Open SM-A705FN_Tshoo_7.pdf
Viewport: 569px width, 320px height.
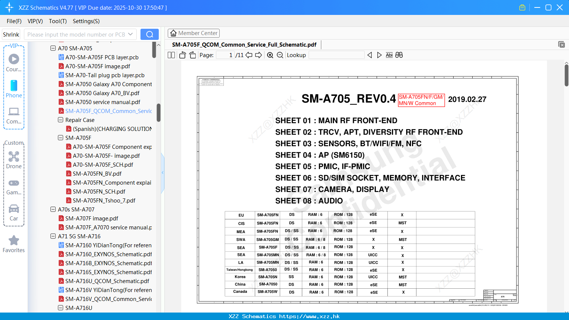(x=104, y=201)
